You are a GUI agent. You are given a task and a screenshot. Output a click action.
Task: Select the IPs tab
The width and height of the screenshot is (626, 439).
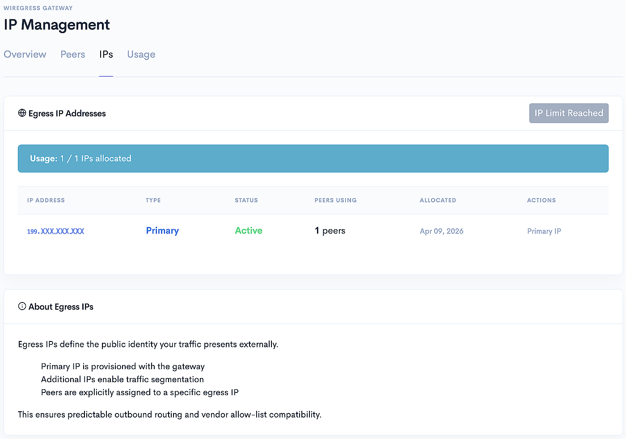point(106,54)
